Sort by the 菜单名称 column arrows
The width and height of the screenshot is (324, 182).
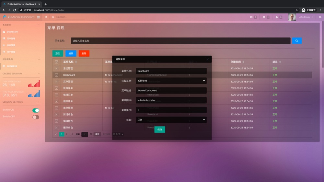tap(76, 62)
